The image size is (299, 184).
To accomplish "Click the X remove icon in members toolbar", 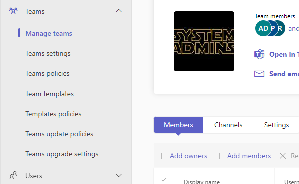I will (x=283, y=156).
